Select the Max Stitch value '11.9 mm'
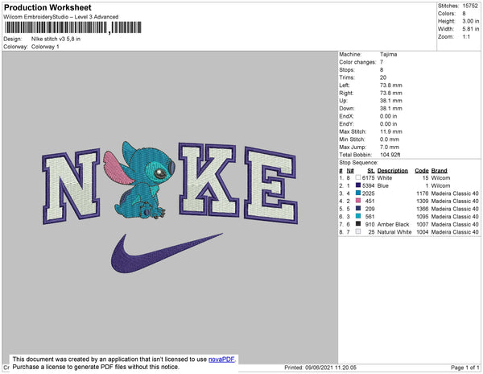Image resolution: width=483 pixels, height=374 pixels. [x=391, y=131]
